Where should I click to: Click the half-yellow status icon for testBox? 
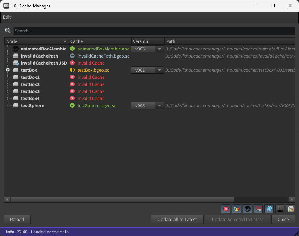tap(72, 70)
